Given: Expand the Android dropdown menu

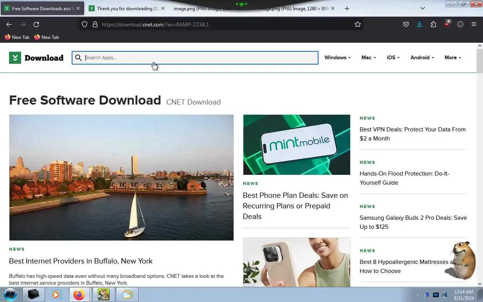Looking at the screenshot, I should 422,57.
